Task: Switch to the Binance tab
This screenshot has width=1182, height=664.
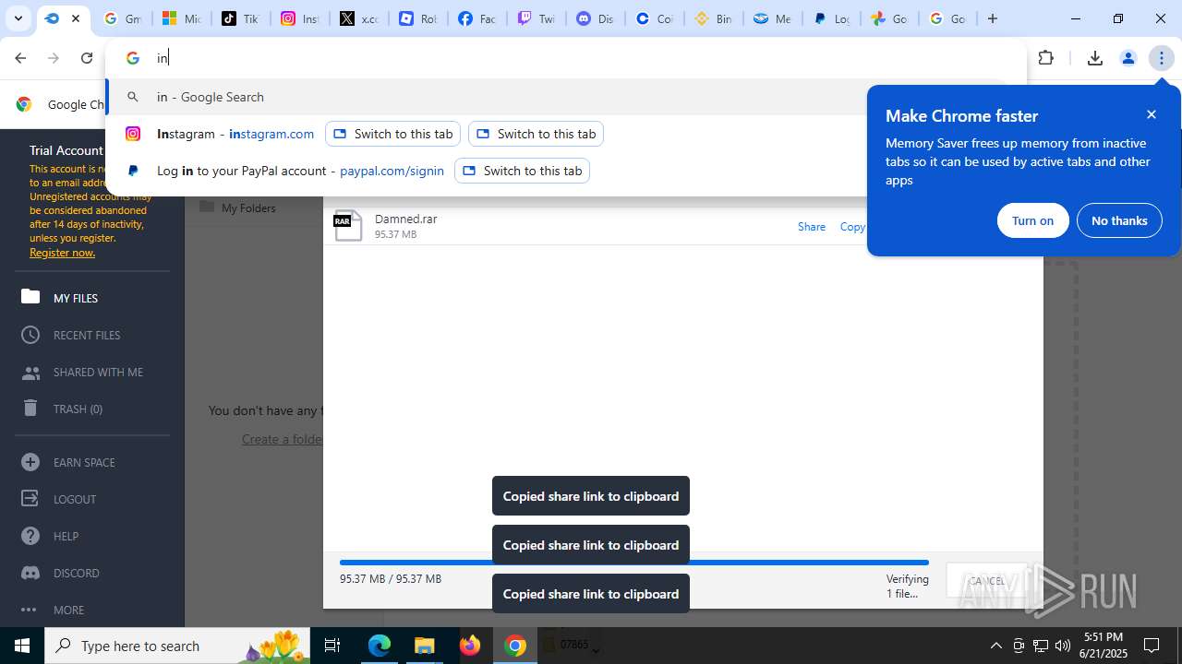Action: point(713,18)
